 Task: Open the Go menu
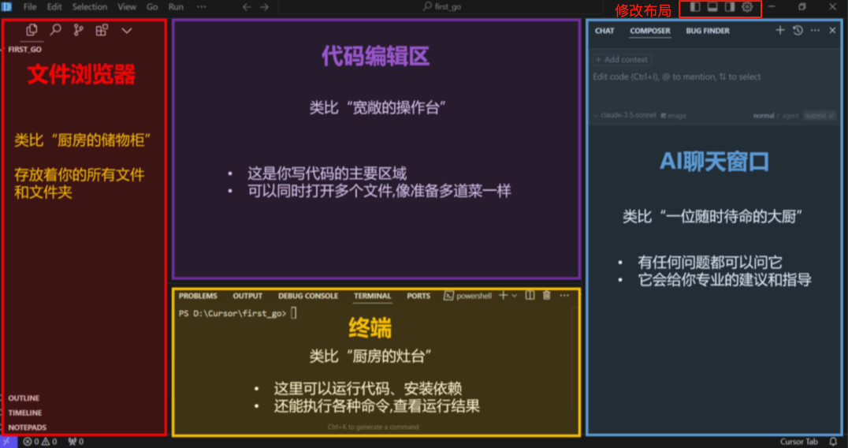[153, 7]
